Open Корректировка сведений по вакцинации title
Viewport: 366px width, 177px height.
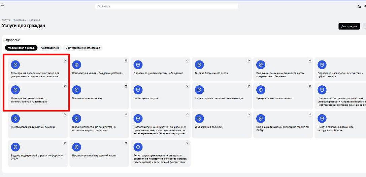pyautogui.click(x=219, y=98)
